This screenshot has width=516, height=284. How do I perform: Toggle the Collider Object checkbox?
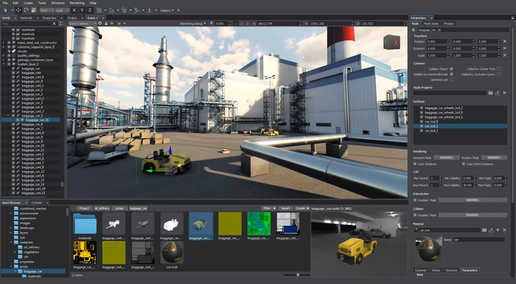pos(451,69)
